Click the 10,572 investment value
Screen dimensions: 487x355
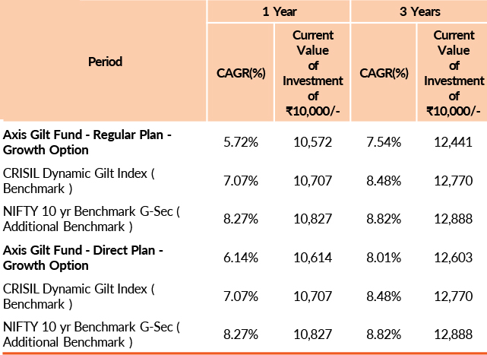tap(313, 142)
